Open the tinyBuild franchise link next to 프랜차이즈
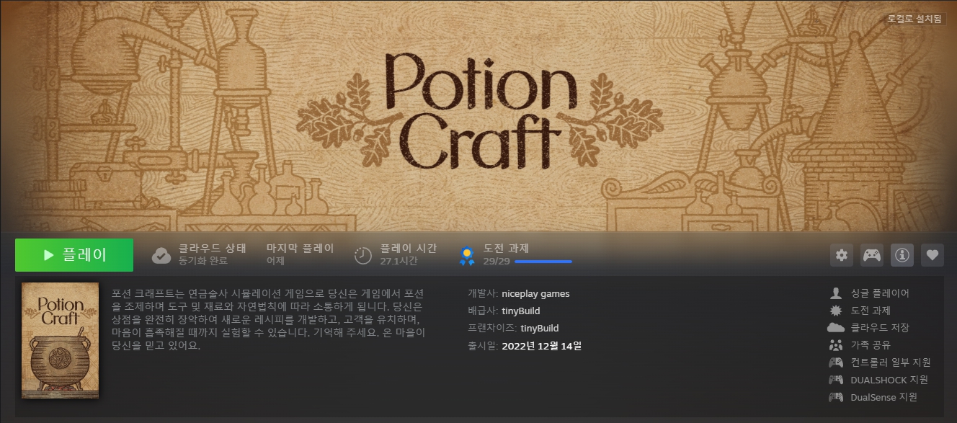This screenshot has height=423, width=957. click(539, 328)
